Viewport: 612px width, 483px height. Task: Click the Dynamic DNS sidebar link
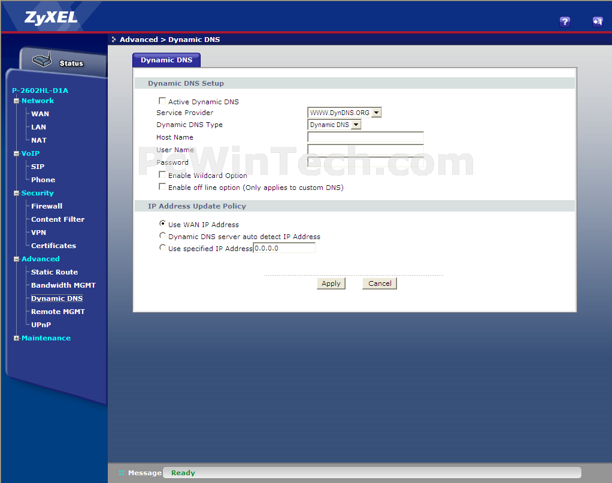57,298
